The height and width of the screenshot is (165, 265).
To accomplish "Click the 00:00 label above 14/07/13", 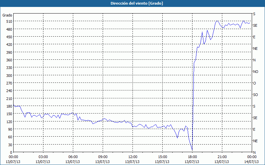I will click(252, 157).
